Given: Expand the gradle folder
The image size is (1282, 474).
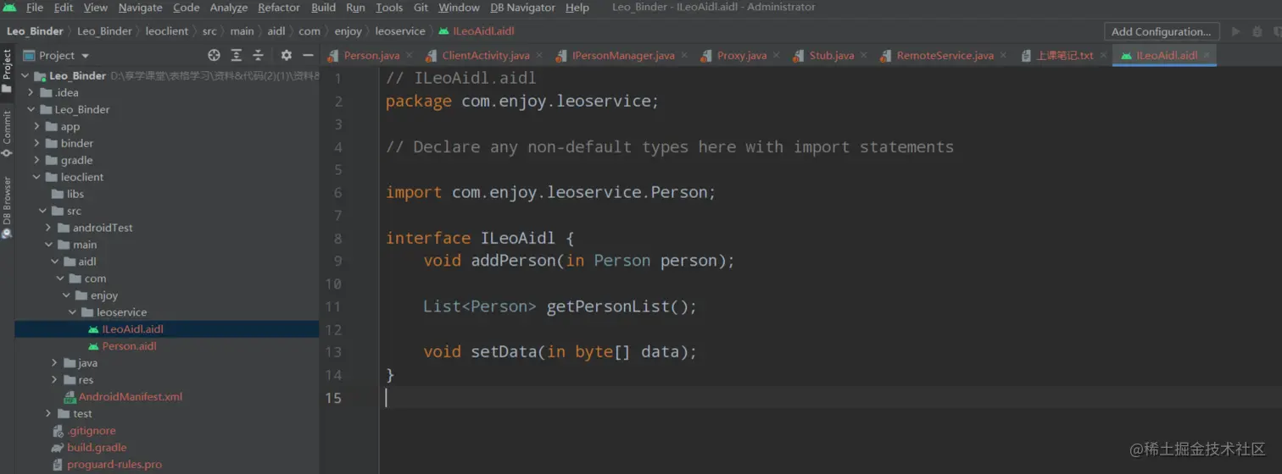Looking at the screenshot, I should 37,160.
